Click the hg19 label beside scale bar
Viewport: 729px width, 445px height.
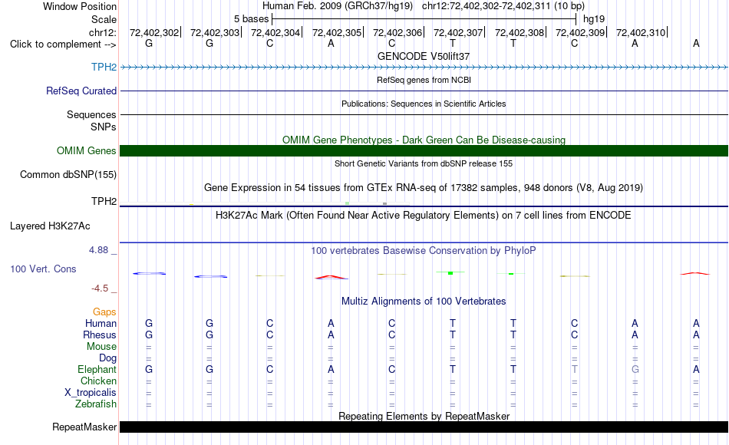(x=594, y=19)
